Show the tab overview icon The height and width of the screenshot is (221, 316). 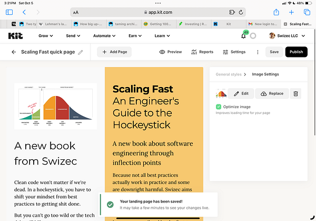pos(307,12)
